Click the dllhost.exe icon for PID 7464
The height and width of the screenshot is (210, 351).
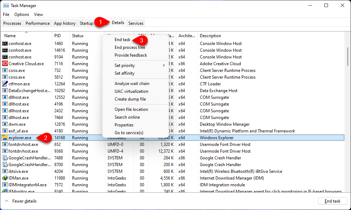pos(5,117)
